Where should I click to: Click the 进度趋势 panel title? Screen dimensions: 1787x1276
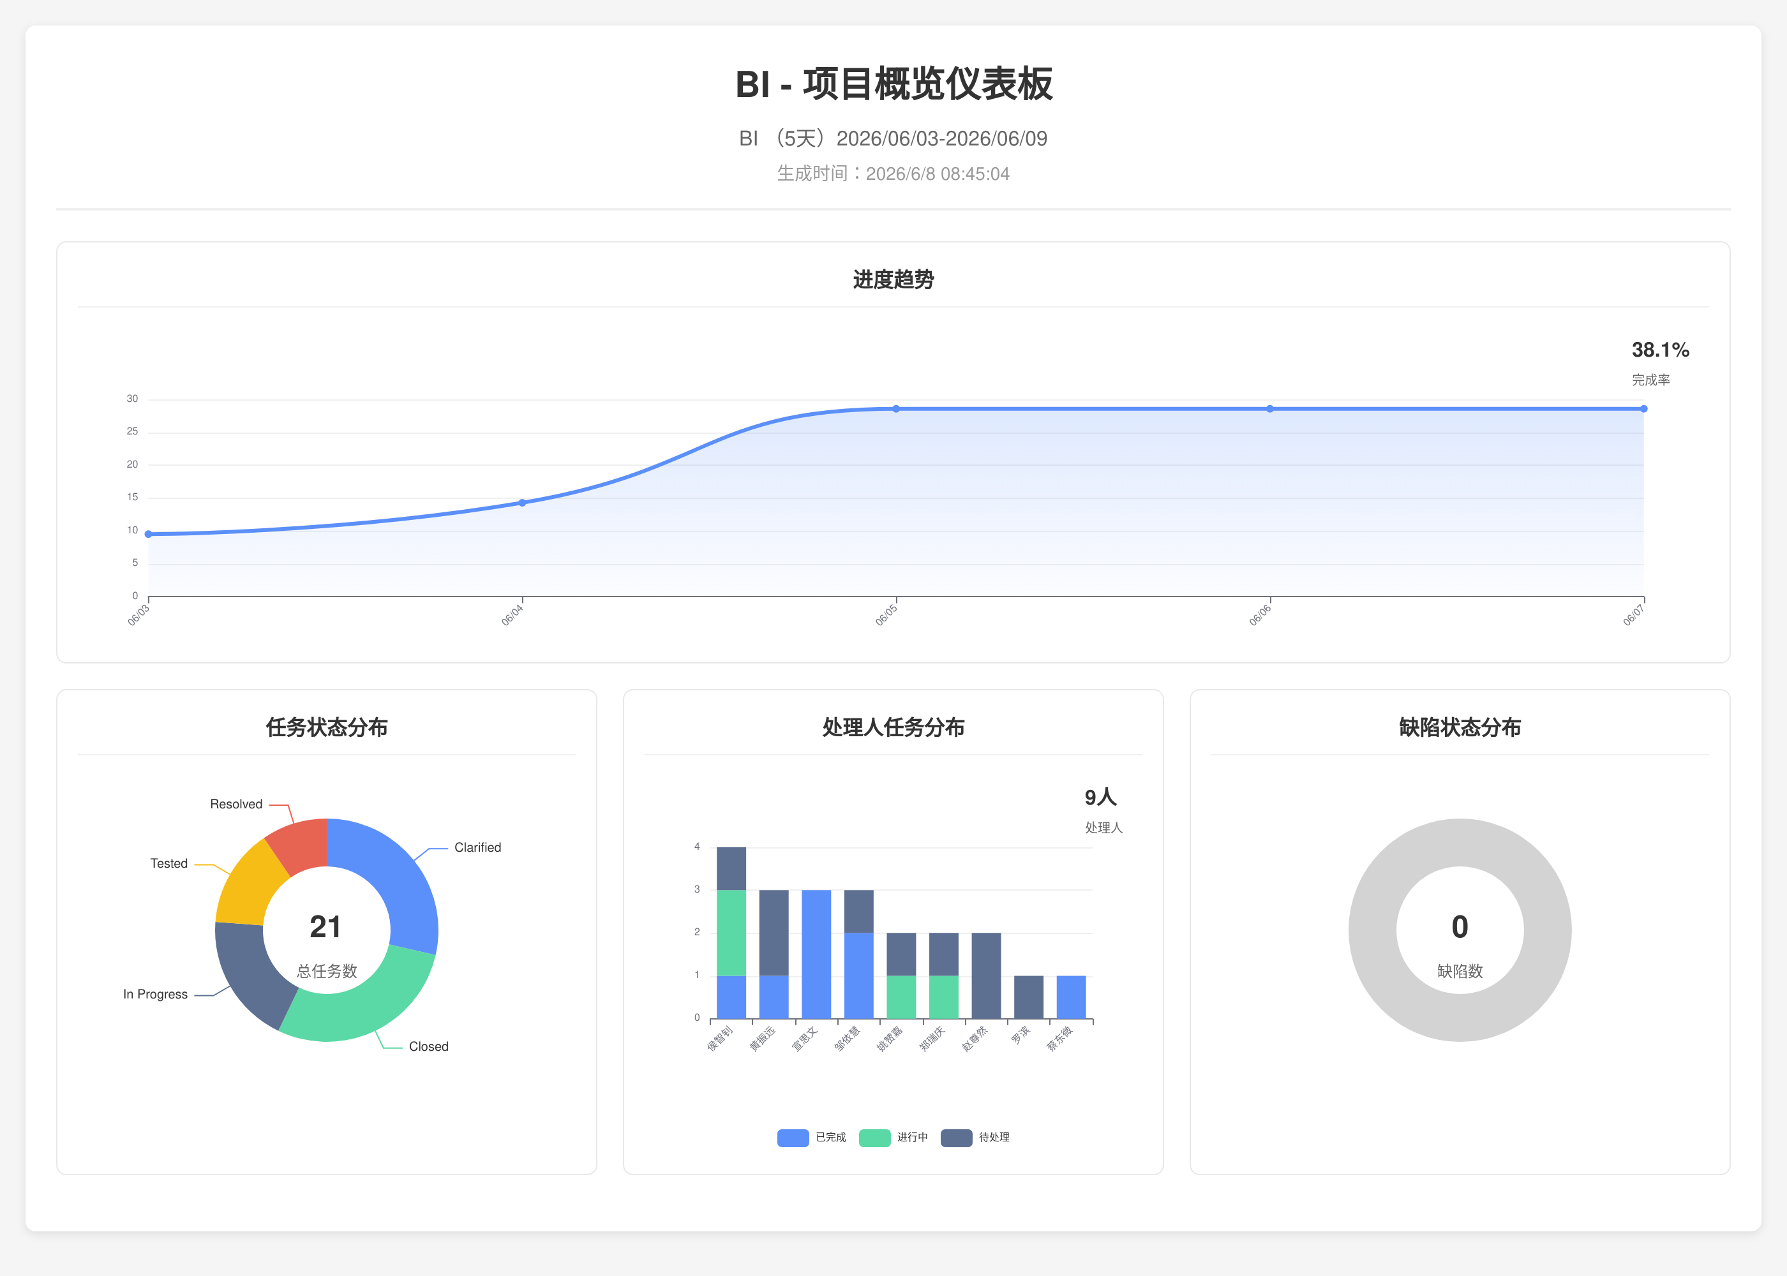click(x=893, y=279)
